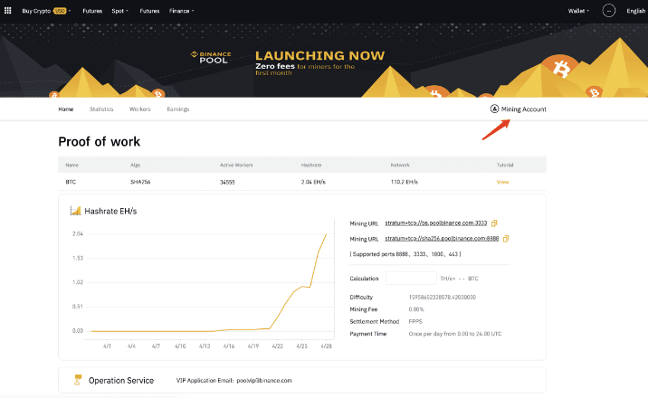The width and height of the screenshot is (648, 398).
Task: Copy the bs.poolbinance.com:3333 mining URL
Action: coord(494,223)
